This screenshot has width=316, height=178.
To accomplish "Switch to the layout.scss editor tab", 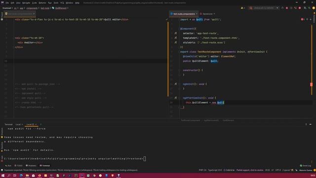I will (x=207, y=14).
